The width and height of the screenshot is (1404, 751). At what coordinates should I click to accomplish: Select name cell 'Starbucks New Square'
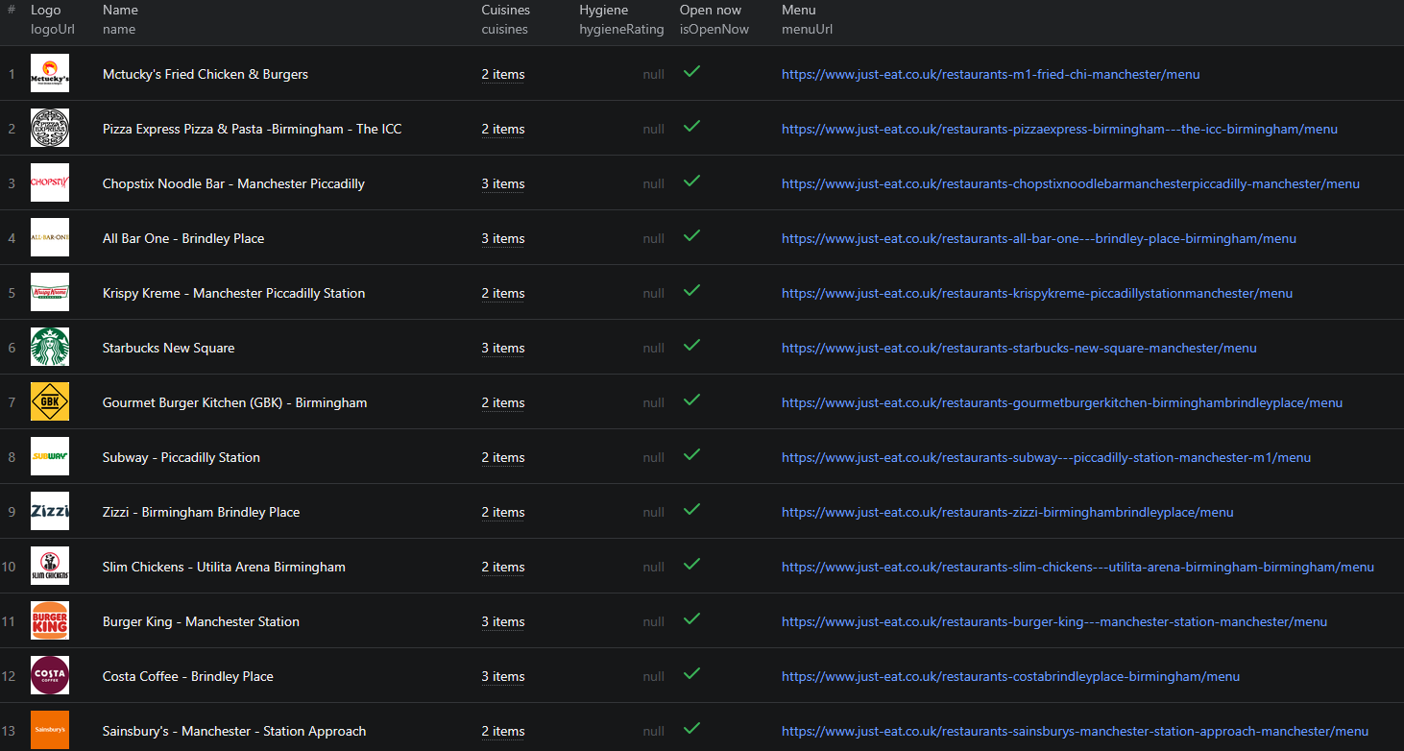[x=168, y=348]
